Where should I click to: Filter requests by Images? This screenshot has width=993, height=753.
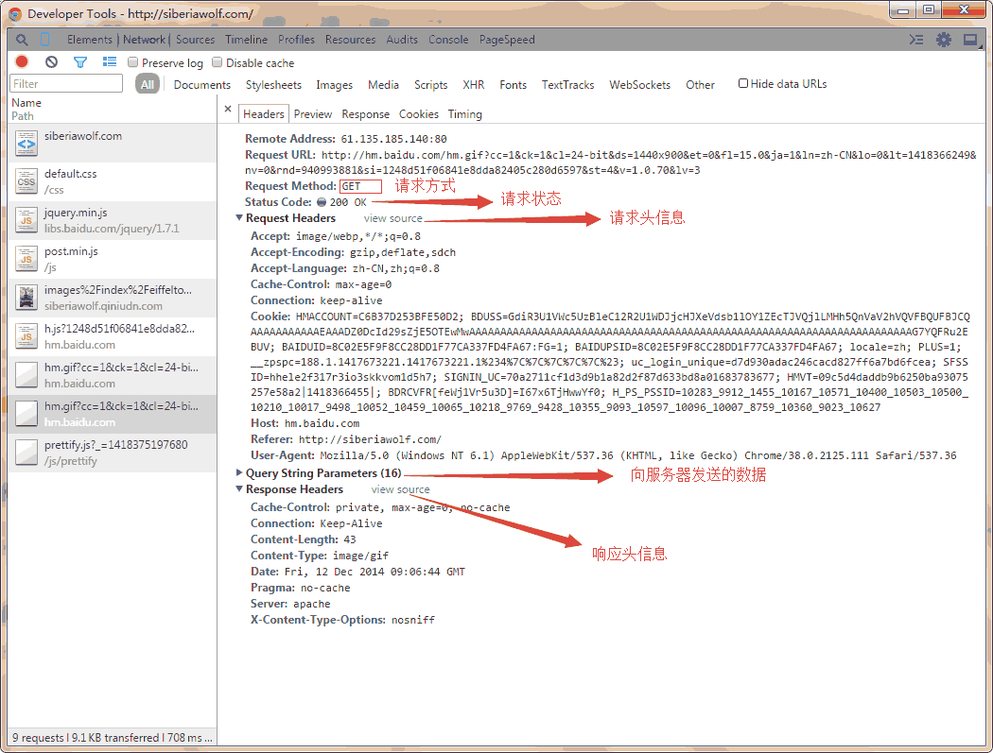335,85
